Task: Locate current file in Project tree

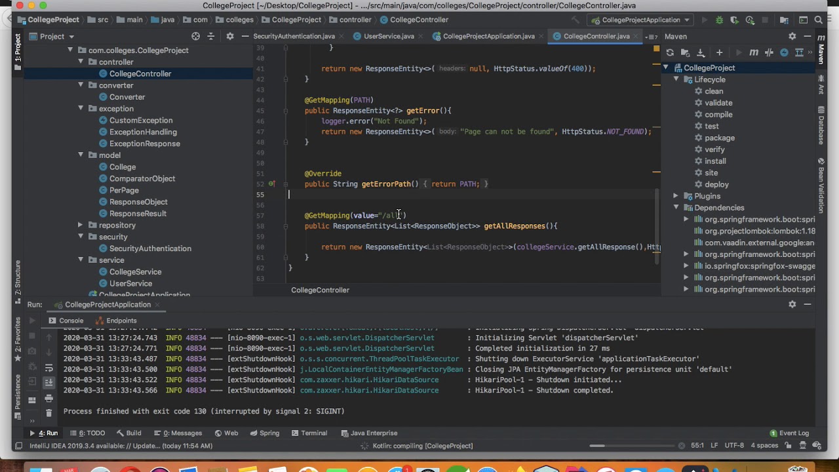Action: click(x=195, y=37)
